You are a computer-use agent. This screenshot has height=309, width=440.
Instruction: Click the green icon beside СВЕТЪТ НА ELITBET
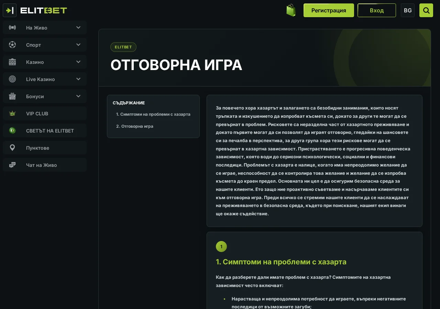[12, 130]
